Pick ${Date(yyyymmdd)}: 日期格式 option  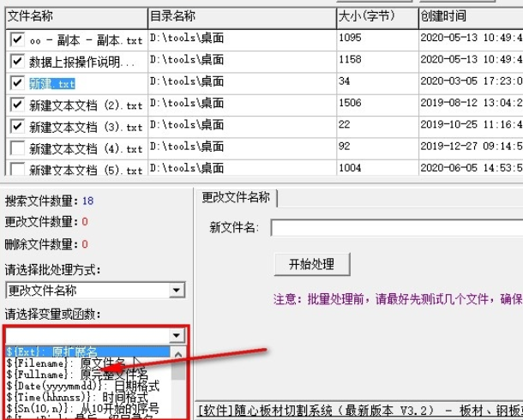pos(87,386)
